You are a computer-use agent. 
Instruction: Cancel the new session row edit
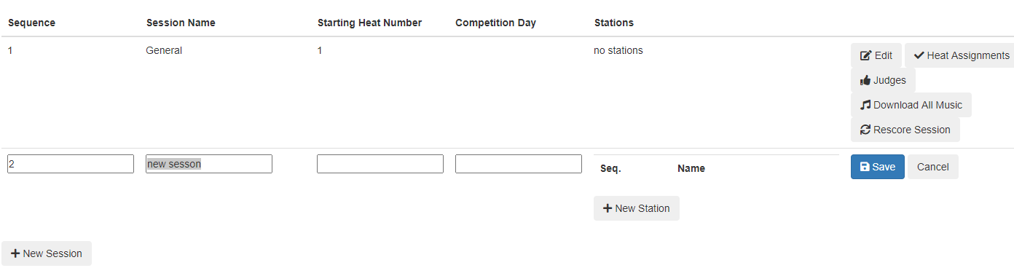coord(932,167)
